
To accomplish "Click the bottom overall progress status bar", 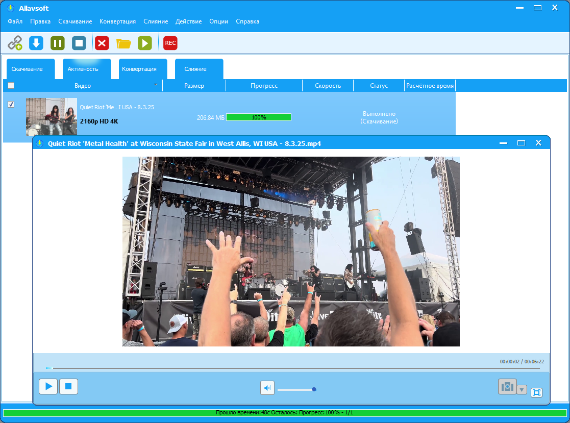I will click(284, 413).
